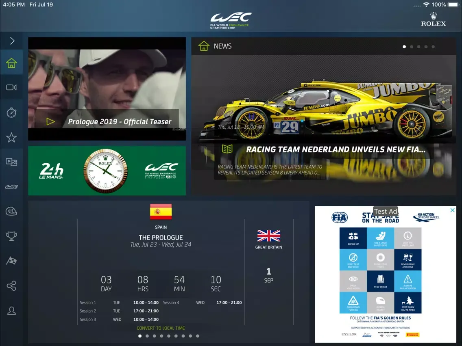Screen dimensions: 462x346
Task: Open the video camera section in sidebar
Action: tap(11, 87)
